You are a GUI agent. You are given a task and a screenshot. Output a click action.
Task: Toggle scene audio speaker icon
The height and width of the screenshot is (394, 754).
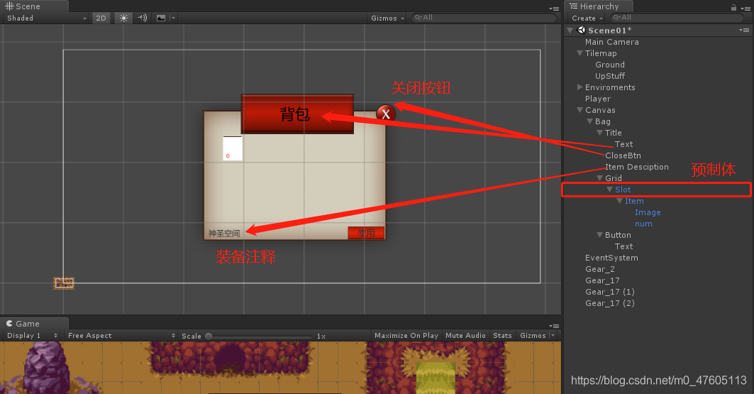point(143,18)
